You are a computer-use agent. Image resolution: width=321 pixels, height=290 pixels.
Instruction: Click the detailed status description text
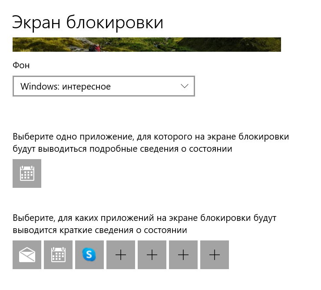click(151, 143)
